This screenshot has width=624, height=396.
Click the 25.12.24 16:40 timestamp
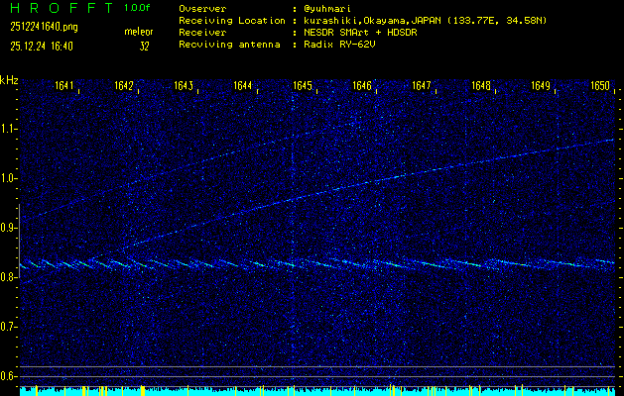pos(41,46)
